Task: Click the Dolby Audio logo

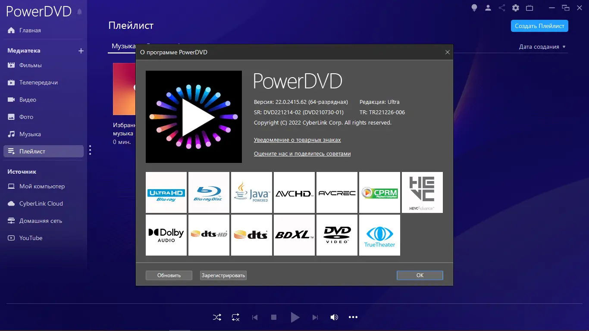Action: click(166, 235)
